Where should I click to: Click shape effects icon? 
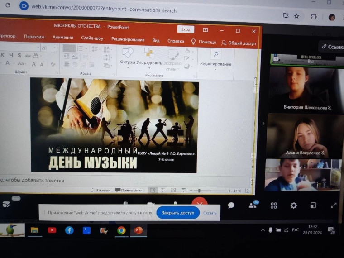click(188, 66)
